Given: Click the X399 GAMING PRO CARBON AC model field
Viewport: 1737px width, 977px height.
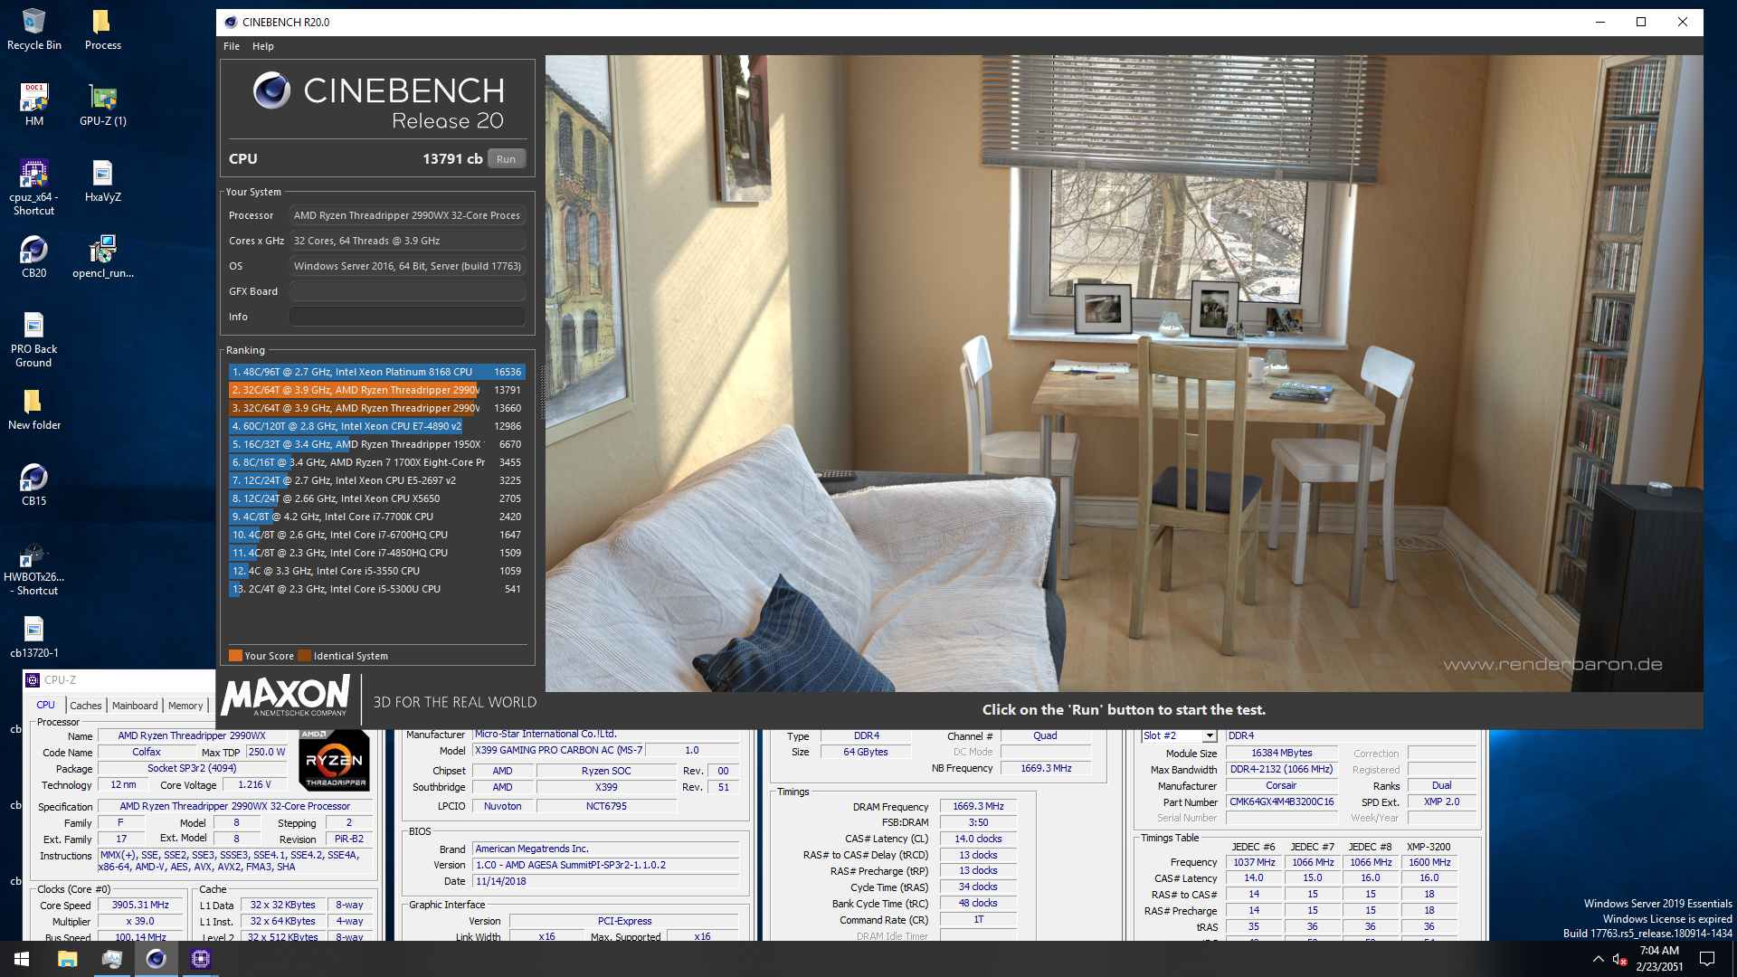Looking at the screenshot, I should click(559, 750).
